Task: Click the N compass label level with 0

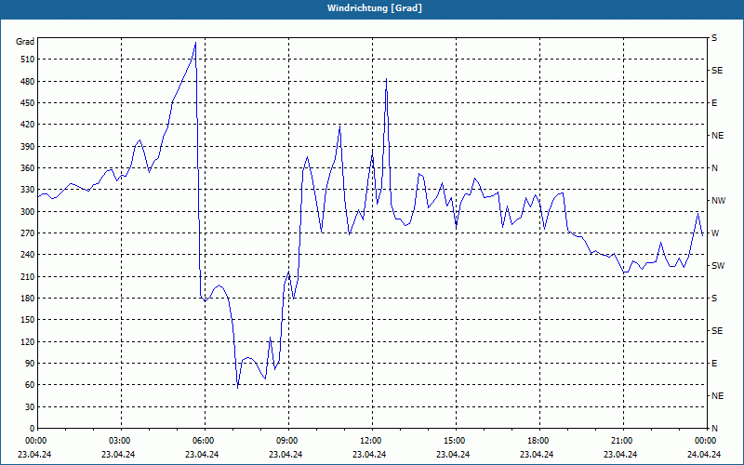Action: point(714,429)
